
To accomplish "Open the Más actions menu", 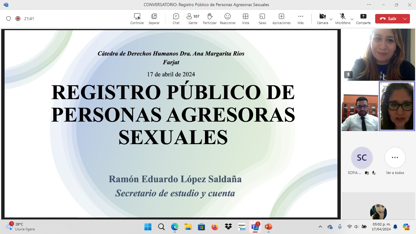I will [x=301, y=19].
